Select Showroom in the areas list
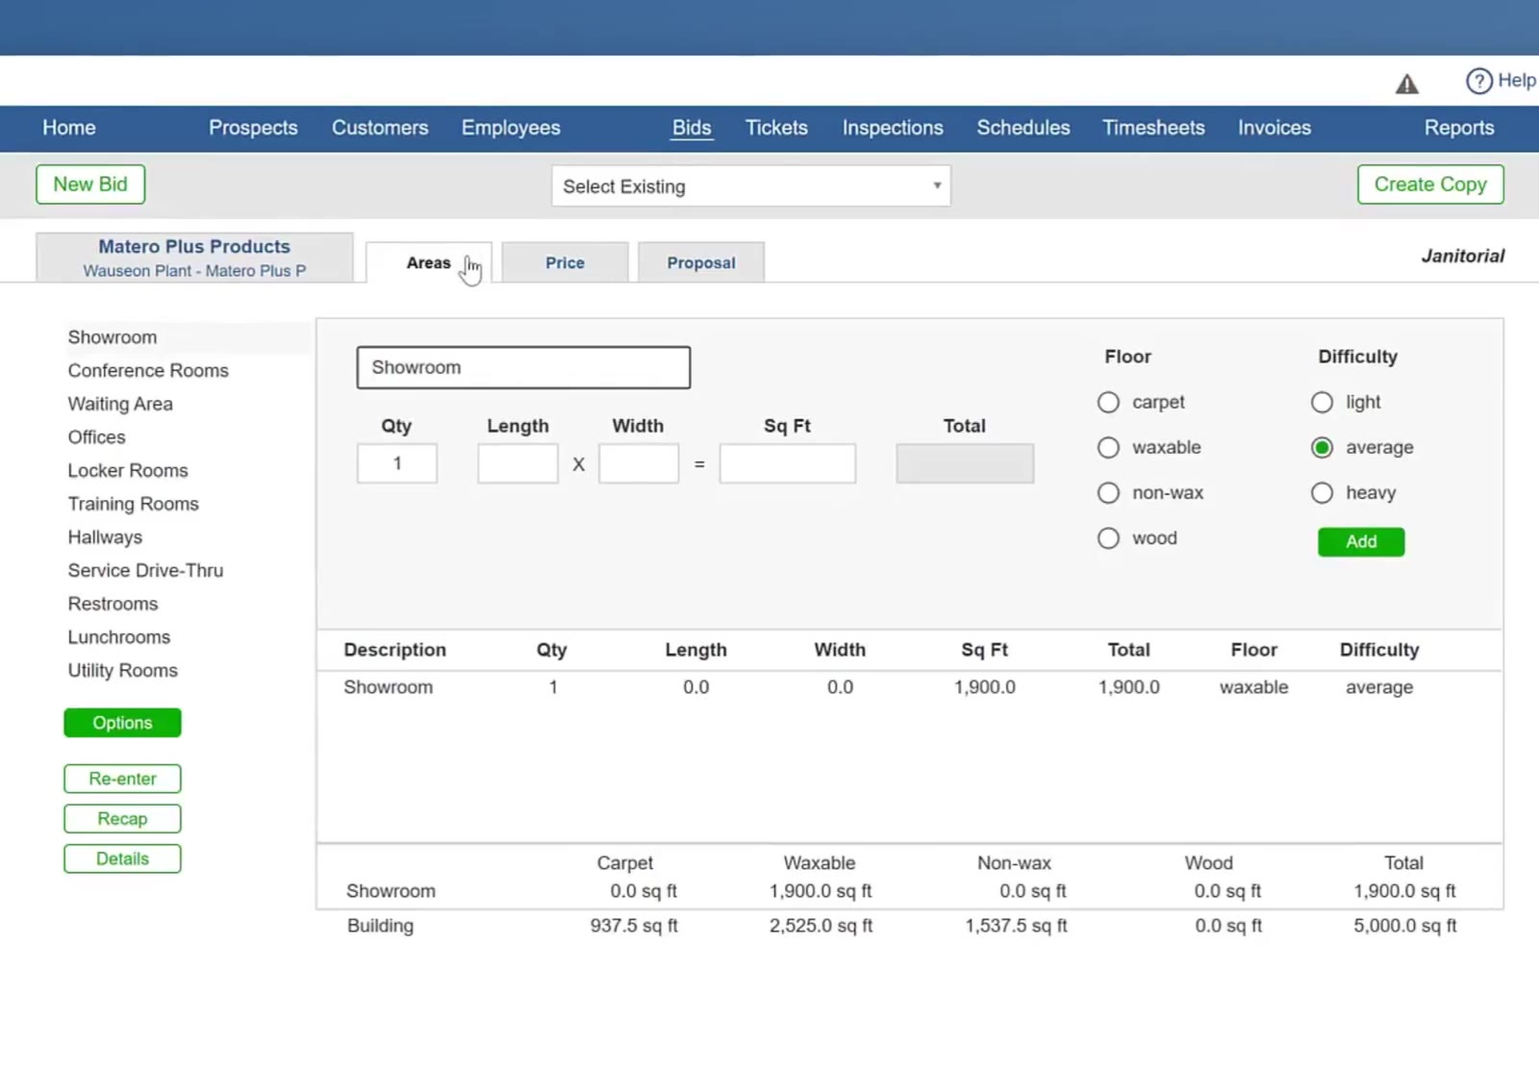Image resolution: width=1539 pixels, height=1069 pixels. click(113, 337)
